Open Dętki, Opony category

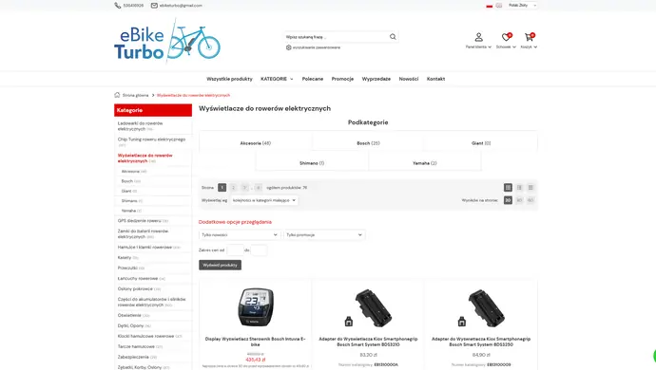click(x=134, y=325)
